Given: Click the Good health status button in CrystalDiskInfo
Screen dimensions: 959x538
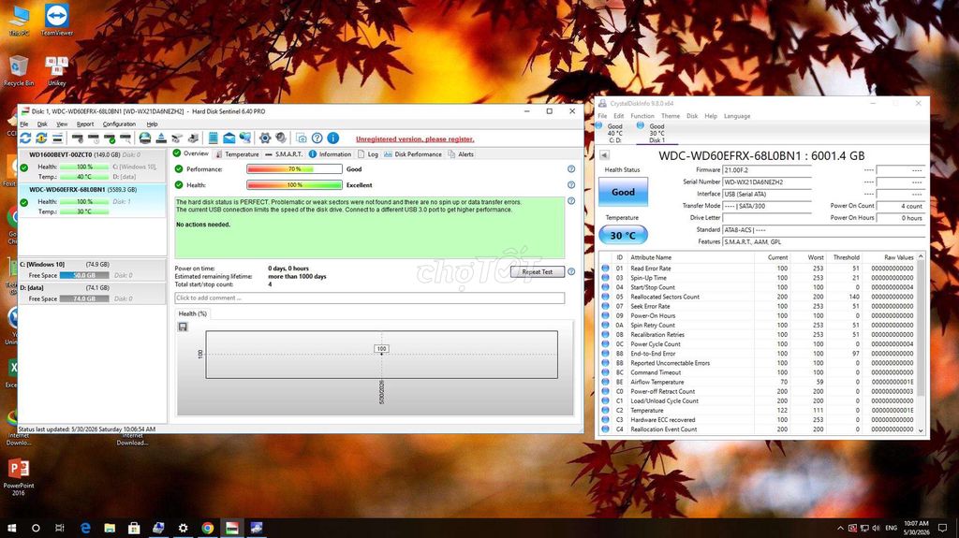Looking at the screenshot, I should tap(623, 192).
